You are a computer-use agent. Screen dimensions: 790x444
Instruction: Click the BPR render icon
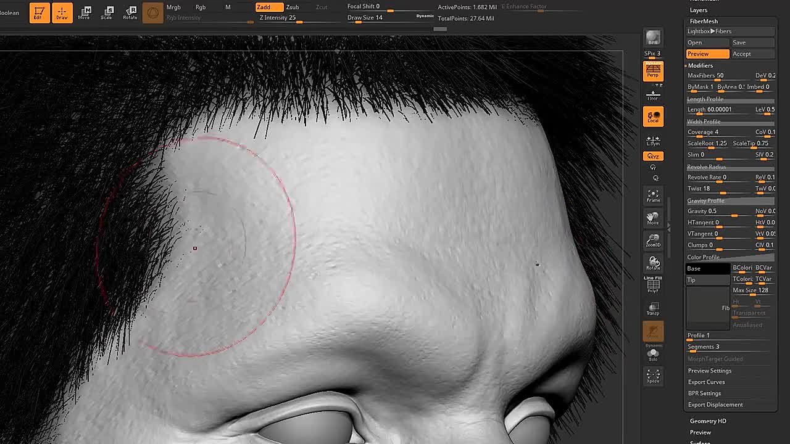(x=653, y=38)
